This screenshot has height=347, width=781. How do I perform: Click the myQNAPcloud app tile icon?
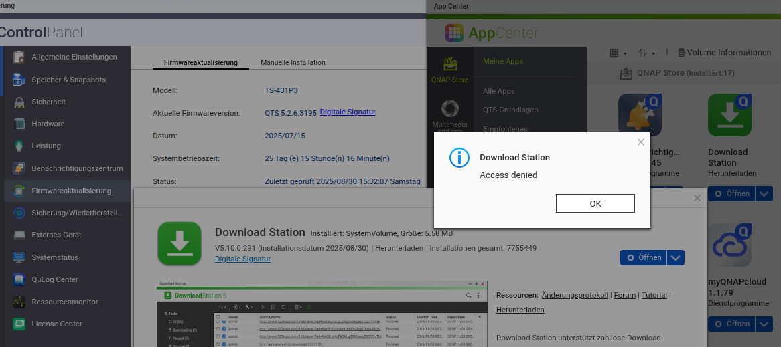[x=729, y=245]
